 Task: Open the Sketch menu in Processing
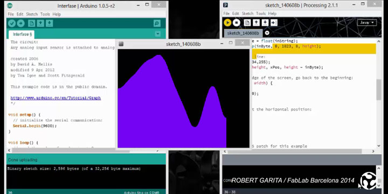[x=248, y=13]
